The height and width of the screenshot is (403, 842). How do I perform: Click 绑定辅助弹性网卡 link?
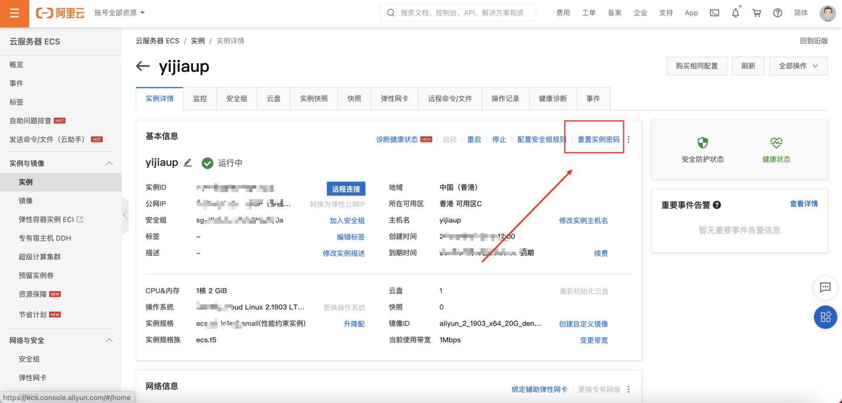click(540, 390)
